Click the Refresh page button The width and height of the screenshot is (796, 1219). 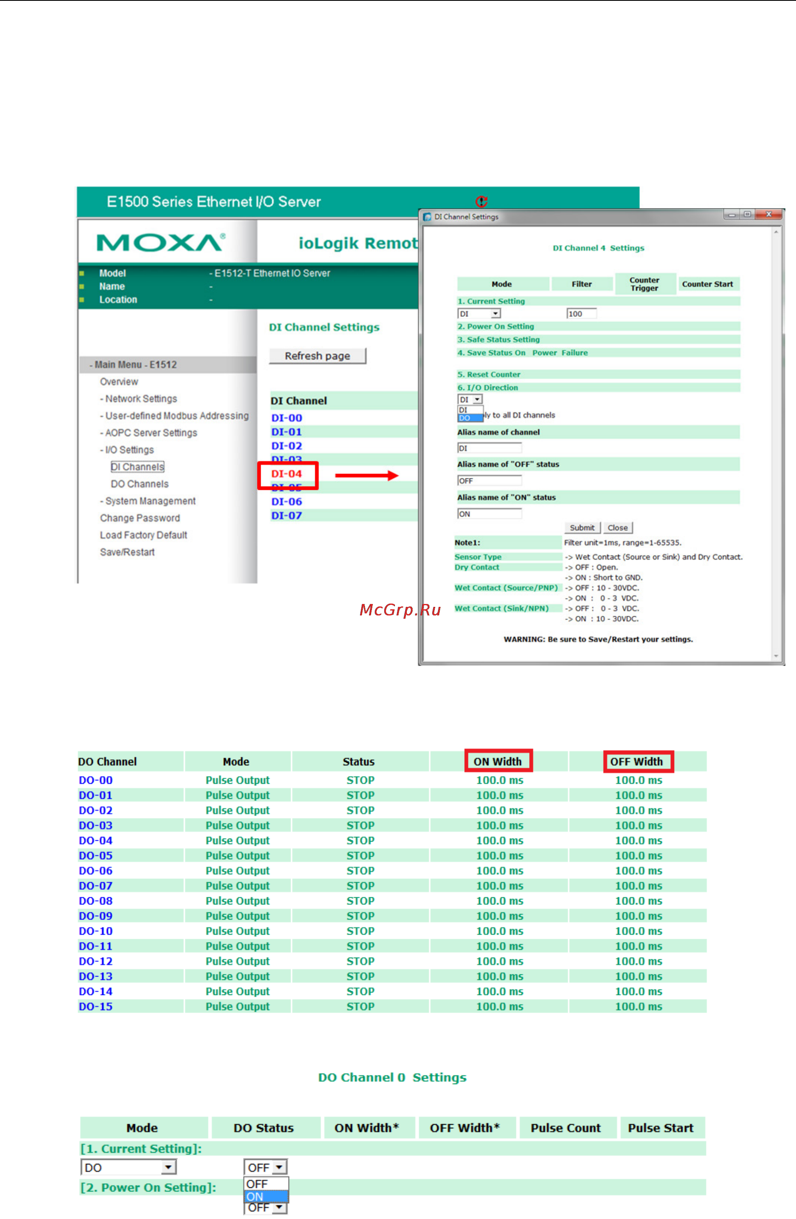coord(318,356)
